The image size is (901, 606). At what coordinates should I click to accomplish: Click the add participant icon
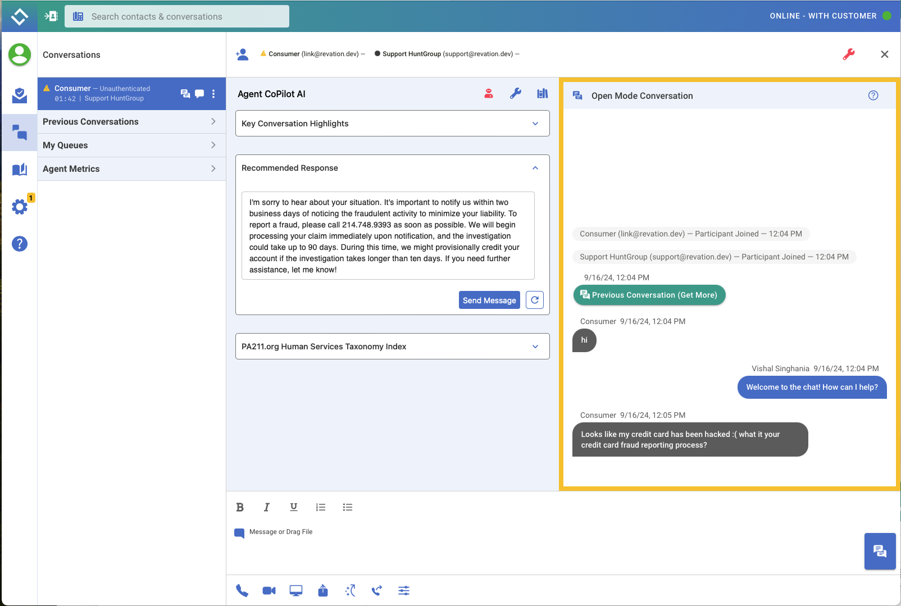coord(242,54)
